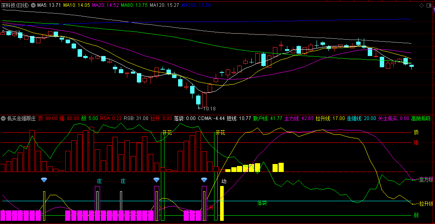Select the MA20: 14.52 legend entry
The height and width of the screenshot is (224, 435).
(x=105, y=5)
